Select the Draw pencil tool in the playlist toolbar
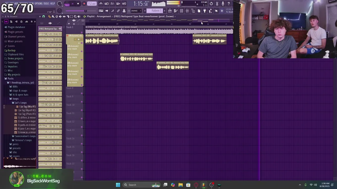 click(49, 17)
